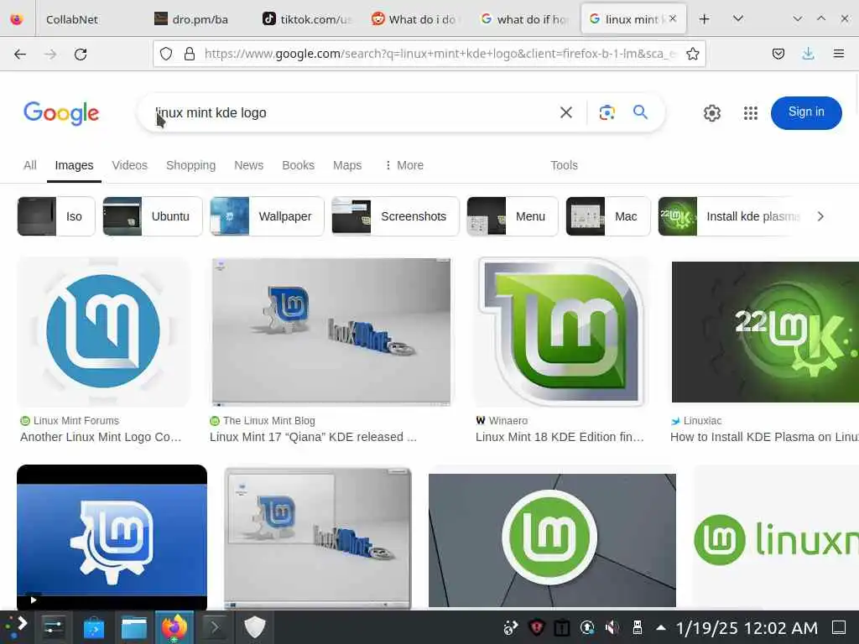Open Winaero Linux Mint 18 KDE Edition link
Viewport: 859px width, 644px height.
coord(560,437)
